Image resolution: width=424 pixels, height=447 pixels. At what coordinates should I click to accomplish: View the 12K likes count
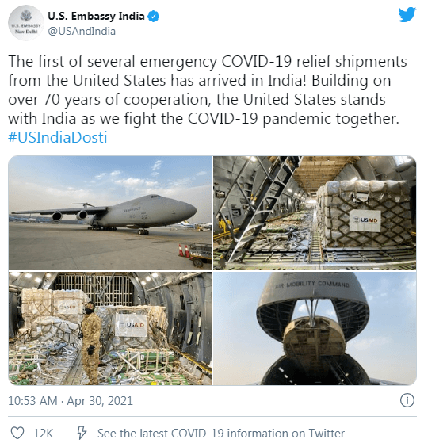43,434
